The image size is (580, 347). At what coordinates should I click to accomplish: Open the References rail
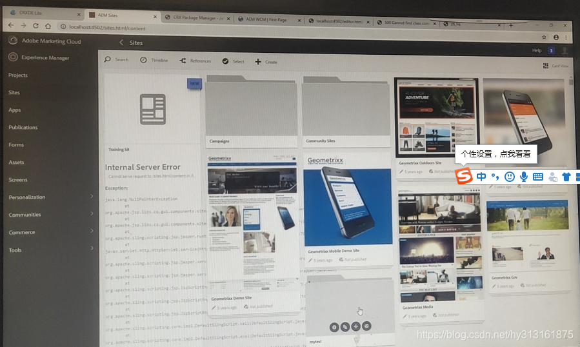click(195, 61)
